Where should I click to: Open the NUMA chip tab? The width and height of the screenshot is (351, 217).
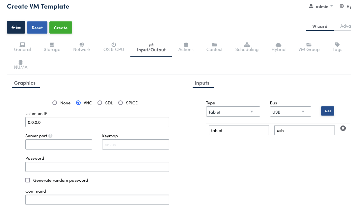coord(21,65)
